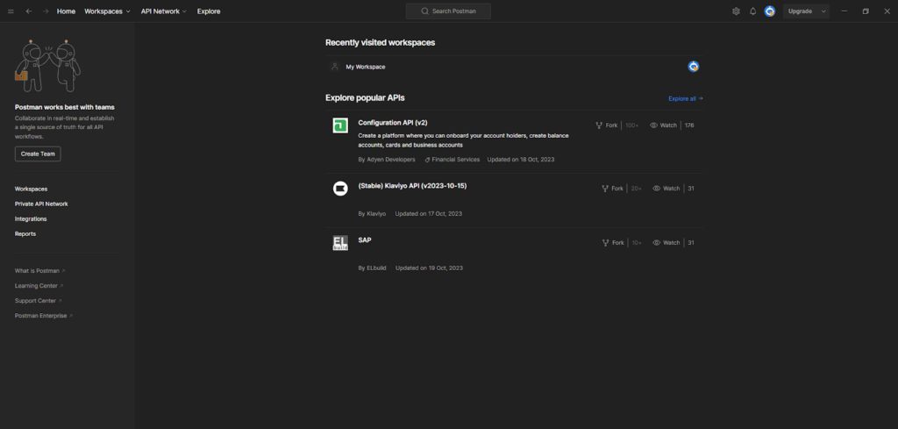
Task: Open the Explore all link
Action: pos(686,98)
